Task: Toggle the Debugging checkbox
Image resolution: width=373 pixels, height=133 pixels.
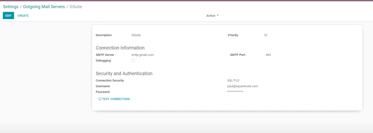Action: tap(133, 61)
